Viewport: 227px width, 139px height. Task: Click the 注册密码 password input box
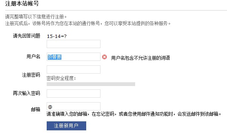click(x=73, y=69)
